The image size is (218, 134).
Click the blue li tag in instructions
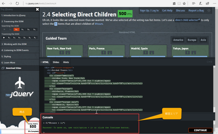tap(56, 24)
